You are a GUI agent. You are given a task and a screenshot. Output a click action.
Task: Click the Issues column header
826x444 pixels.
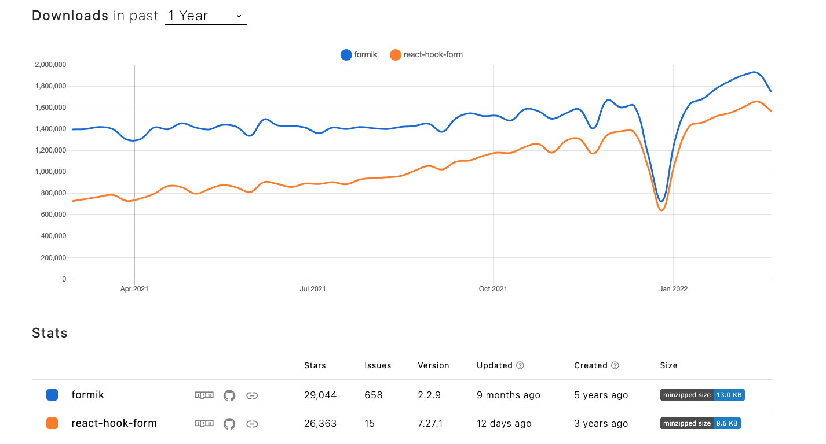(378, 365)
